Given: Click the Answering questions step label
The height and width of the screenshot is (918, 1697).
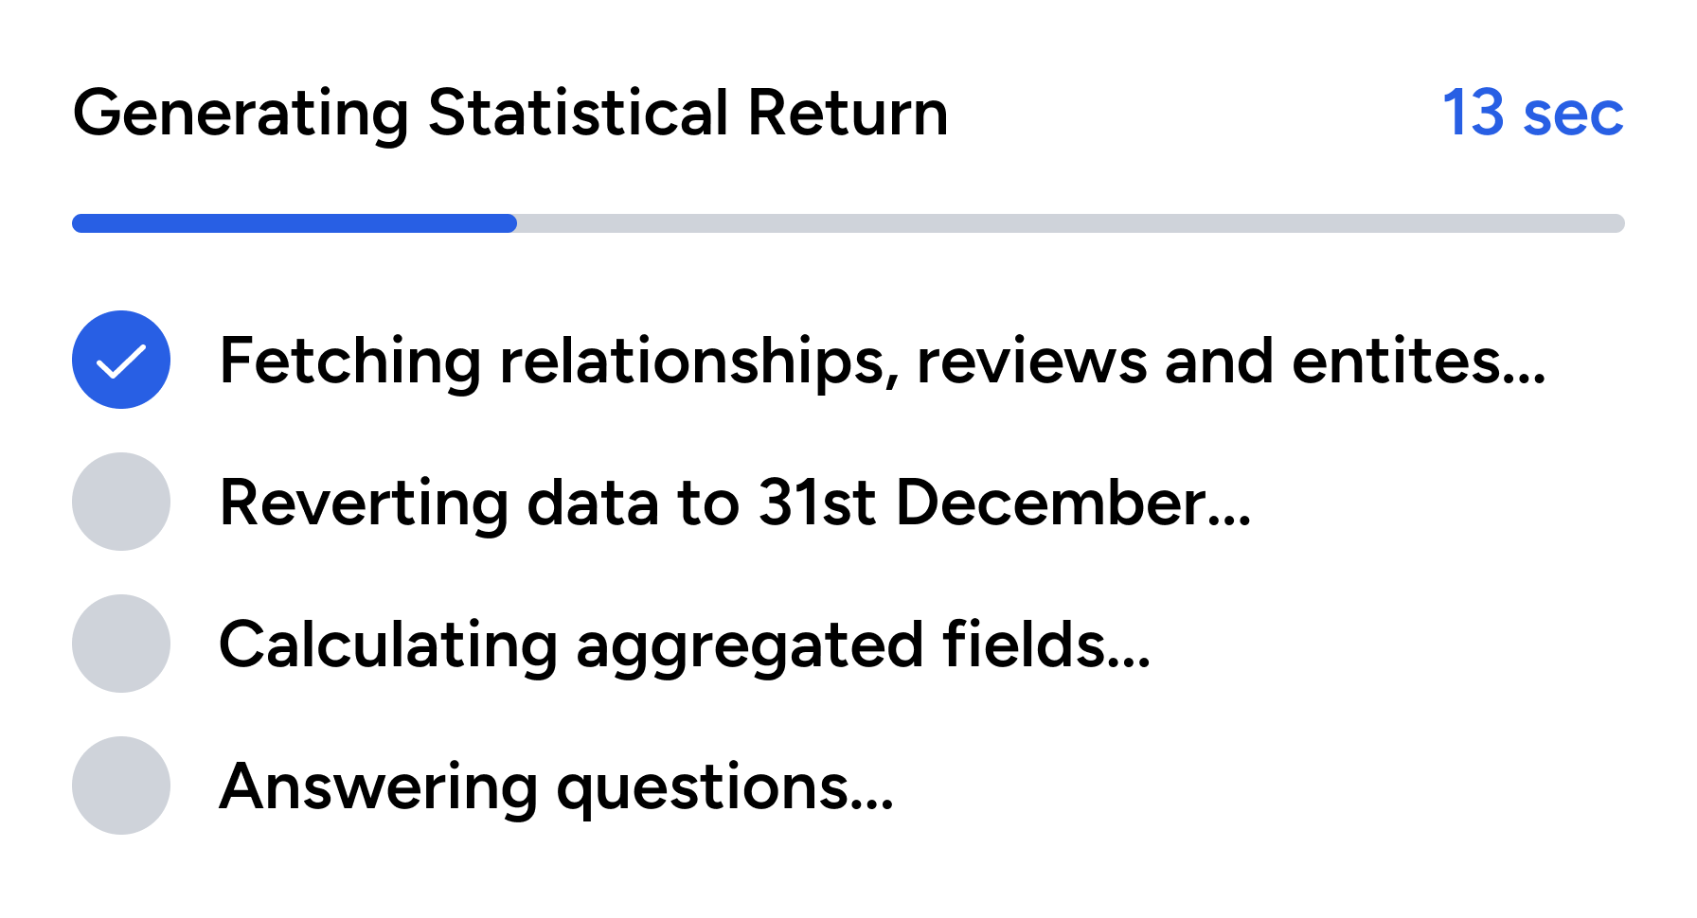Looking at the screenshot, I should point(557,788).
